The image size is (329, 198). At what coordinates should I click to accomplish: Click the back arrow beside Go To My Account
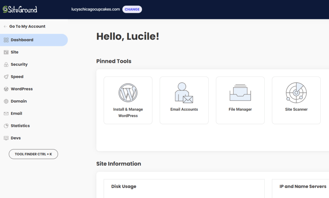coord(5,27)
